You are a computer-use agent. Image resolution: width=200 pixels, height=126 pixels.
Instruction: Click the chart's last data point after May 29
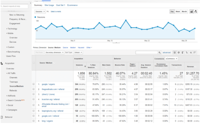pos(195,28)
